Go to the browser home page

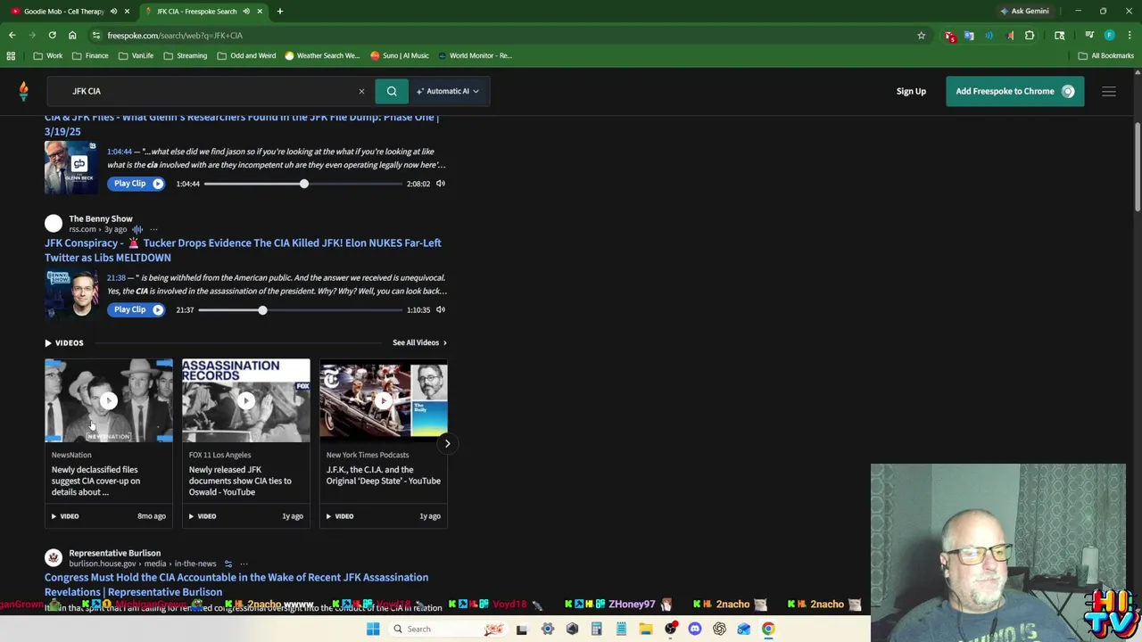click(x=72, y=36)
